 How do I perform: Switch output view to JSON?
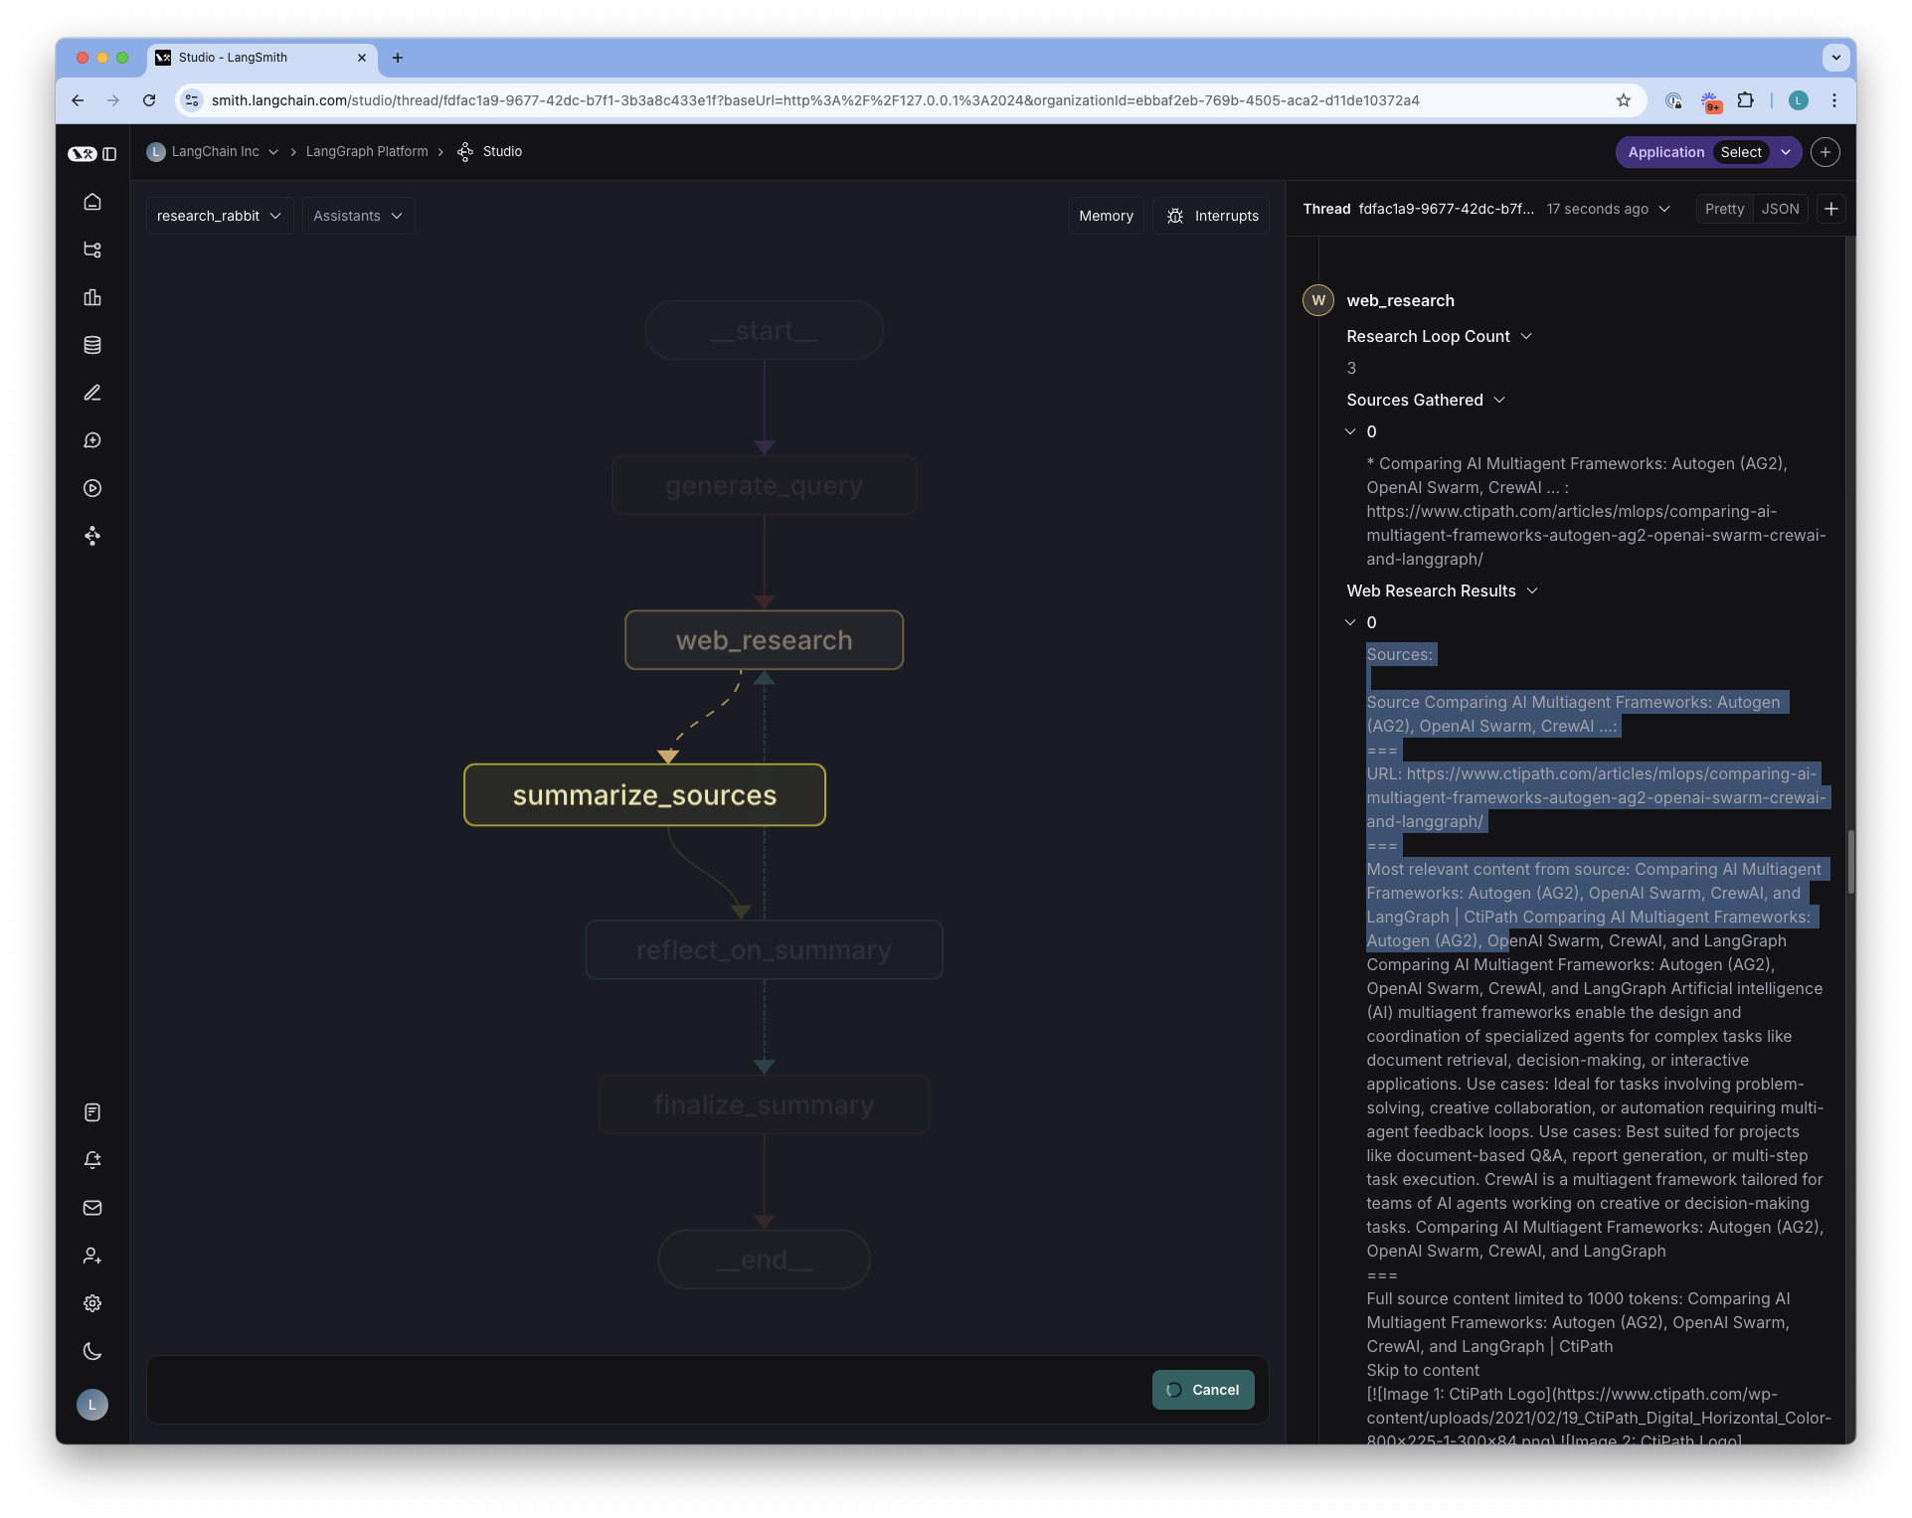[1780, 209]
